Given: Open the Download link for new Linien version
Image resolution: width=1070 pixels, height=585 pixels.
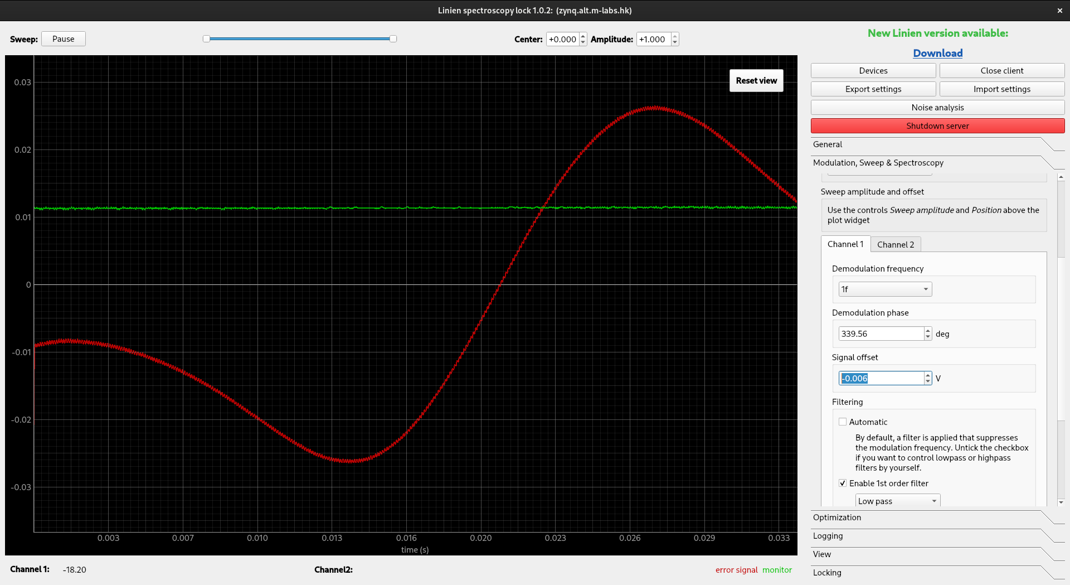Looking at the screenshot, I should (937, 53).
